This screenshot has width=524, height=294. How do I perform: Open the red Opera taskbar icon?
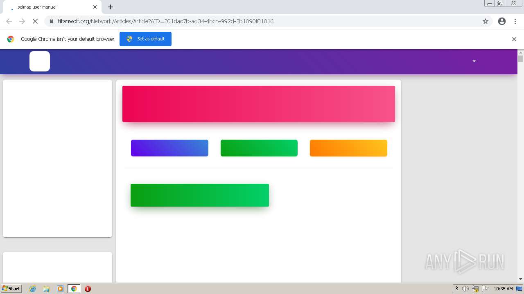point(88,289)
